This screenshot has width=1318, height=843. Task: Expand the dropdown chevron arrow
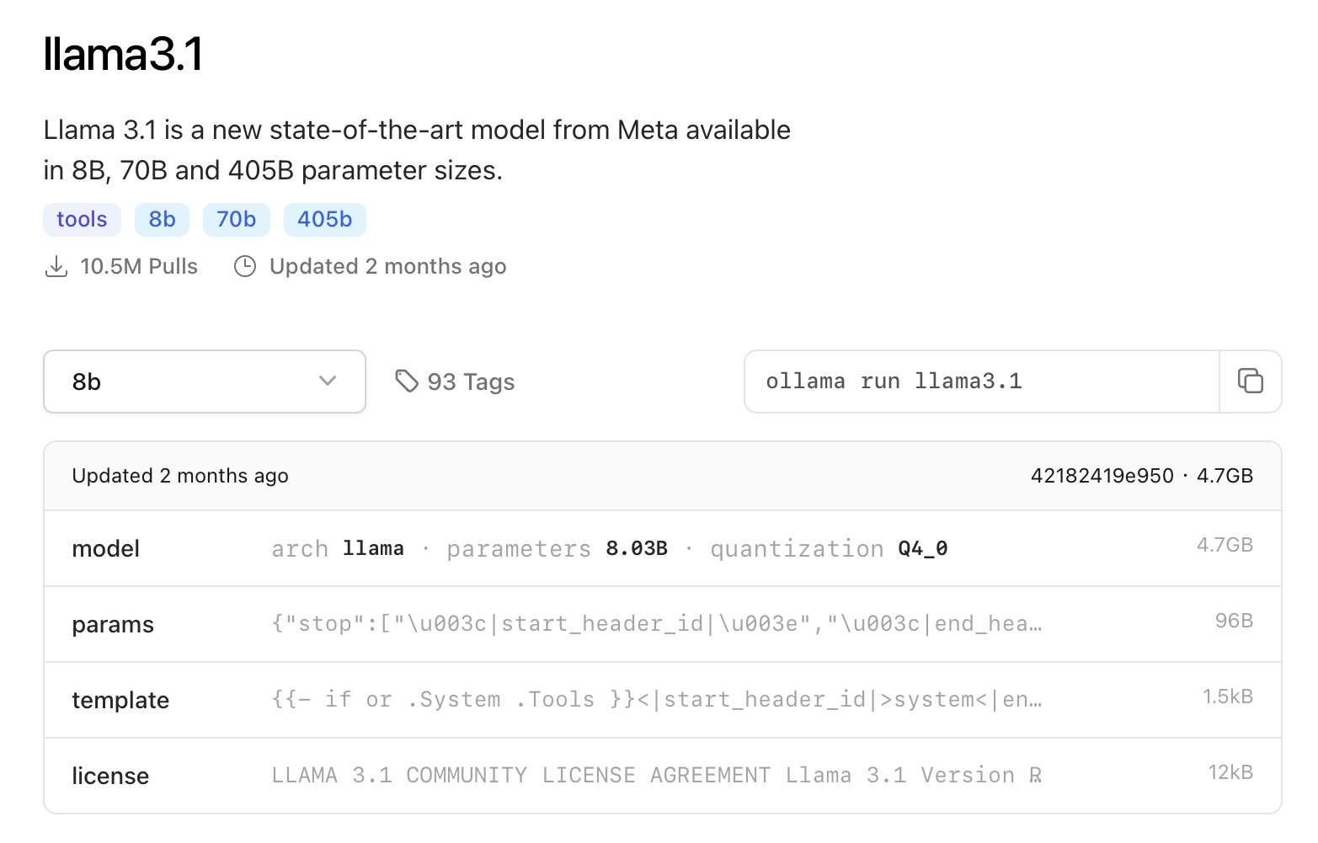click(x=328, y=381)
